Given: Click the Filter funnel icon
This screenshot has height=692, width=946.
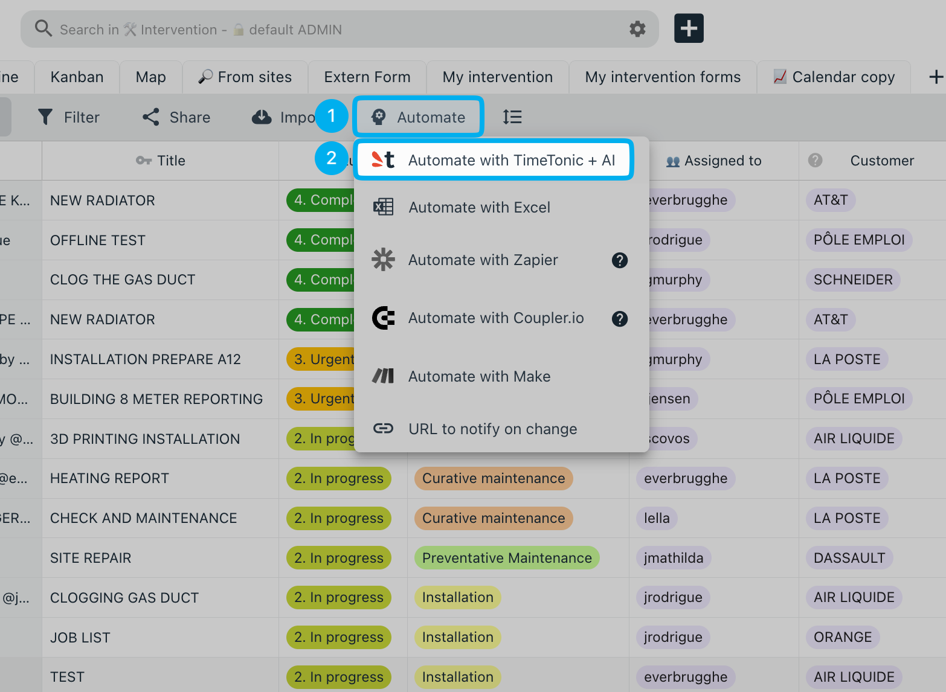Looking at the screenshot, I should (45, 117).
